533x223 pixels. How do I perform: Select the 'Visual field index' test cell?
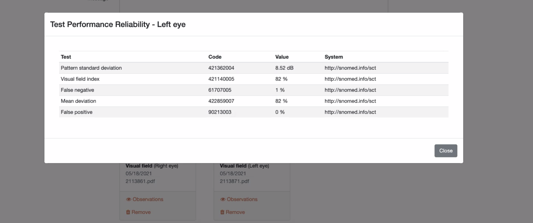coord(80,79)
